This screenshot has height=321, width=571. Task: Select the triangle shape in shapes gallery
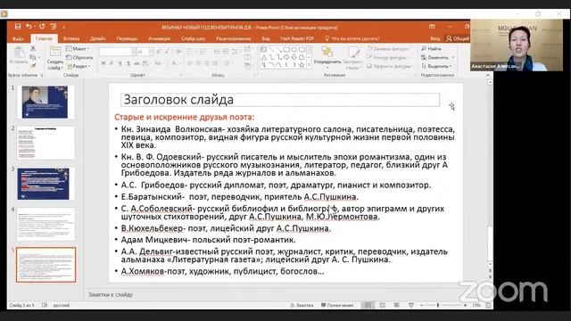tap(264, 57)
